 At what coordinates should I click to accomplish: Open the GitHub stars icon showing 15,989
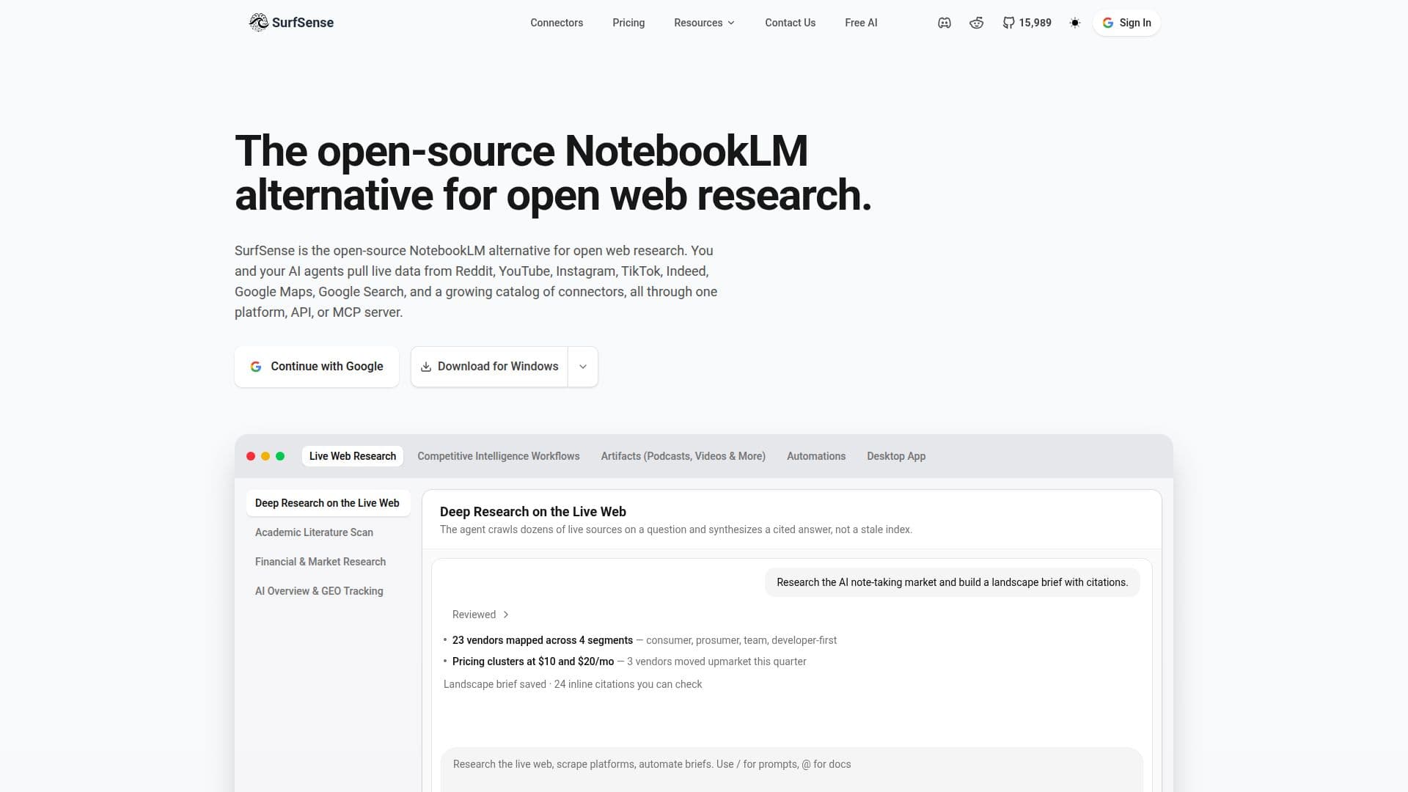point(1009,23)
